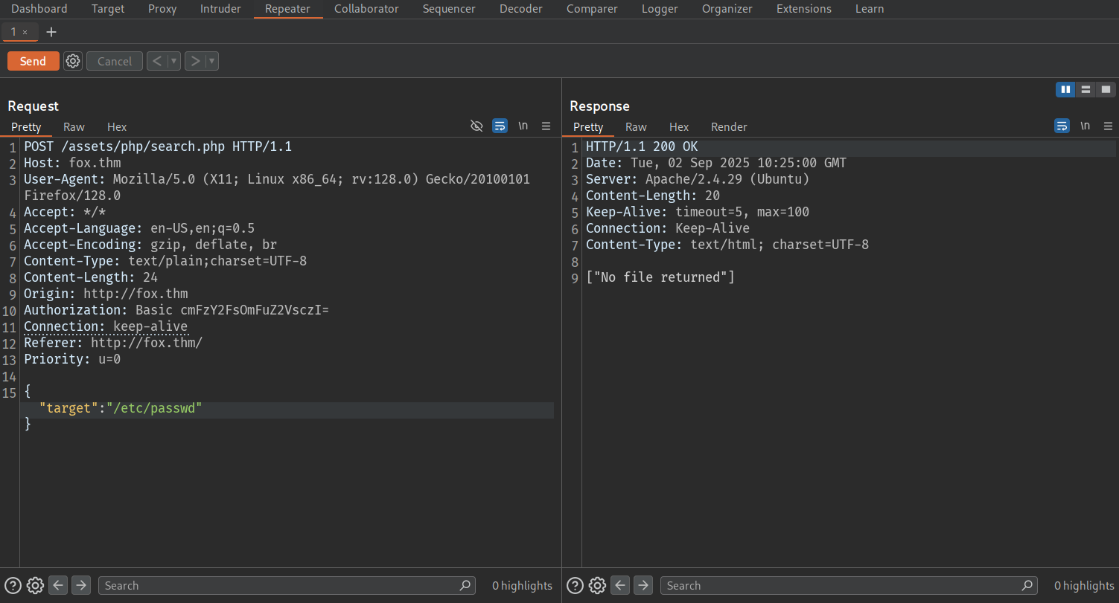Open search settings gear below the Response panel
Image resolution: width=1119 pixels, height=603 pixels.
pyautogui.click(x=597, y=585)
